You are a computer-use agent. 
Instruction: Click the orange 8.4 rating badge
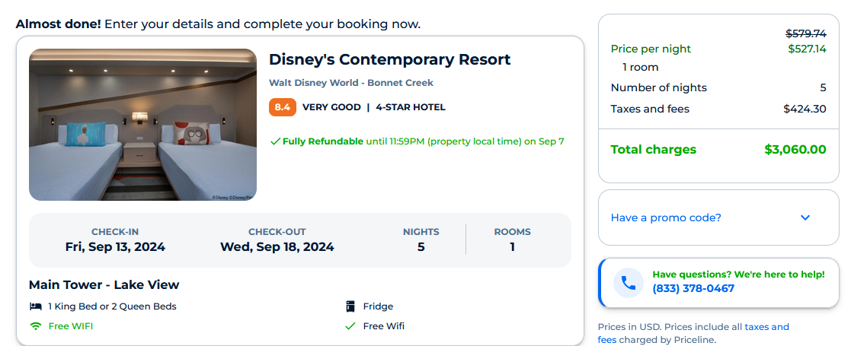click(282, 107)
